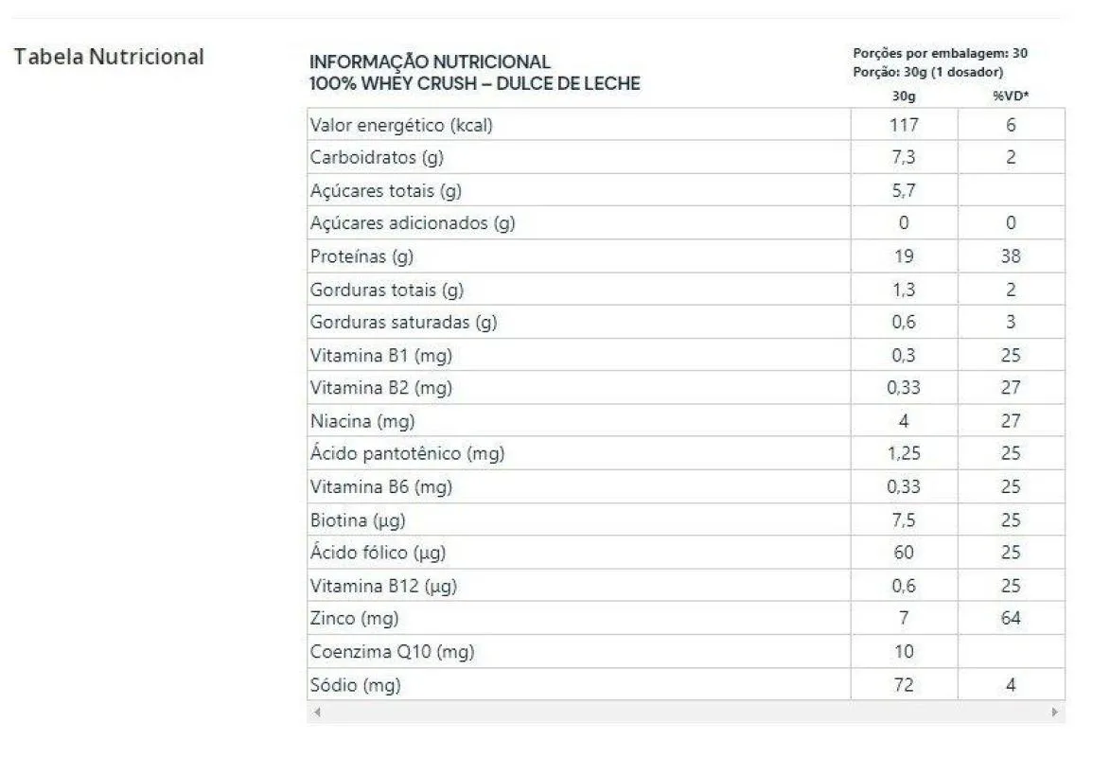1110x757 pixels.
Task: Click the Vitamina B12 (µg) row label
Action: [x=383, y=586]
